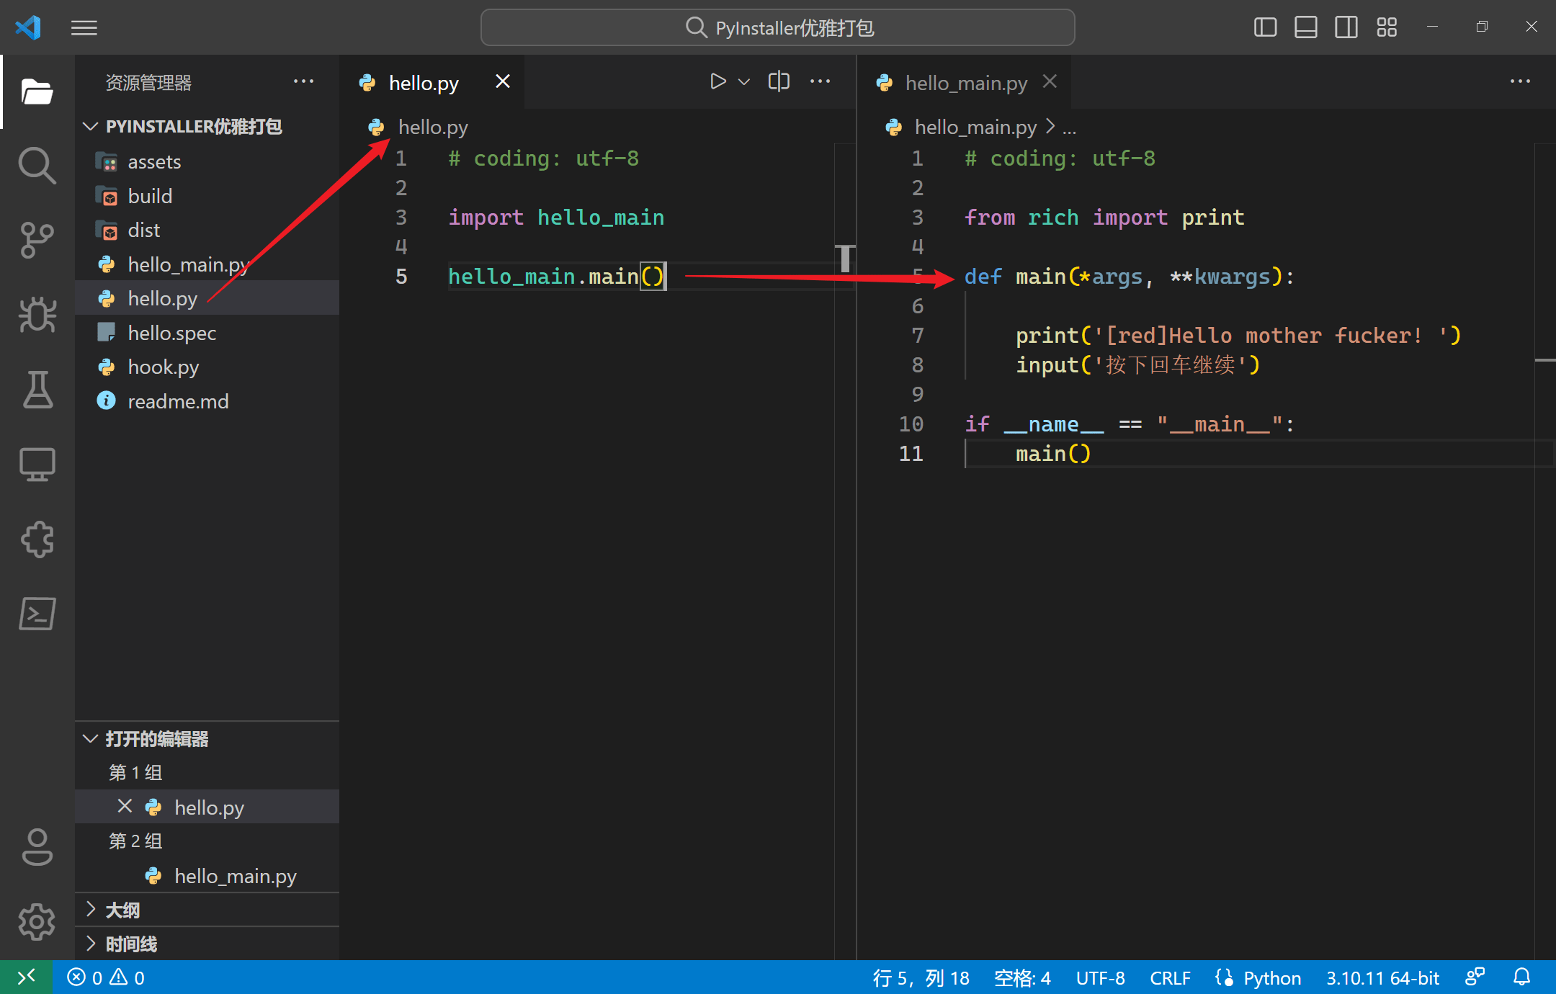Click the Run Python File play button
The image size is (1556, 994).
717,81
